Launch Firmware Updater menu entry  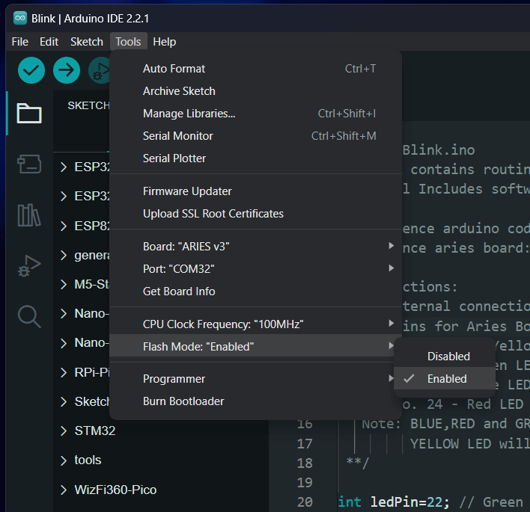pyautogui.click(x=256, y=191)
